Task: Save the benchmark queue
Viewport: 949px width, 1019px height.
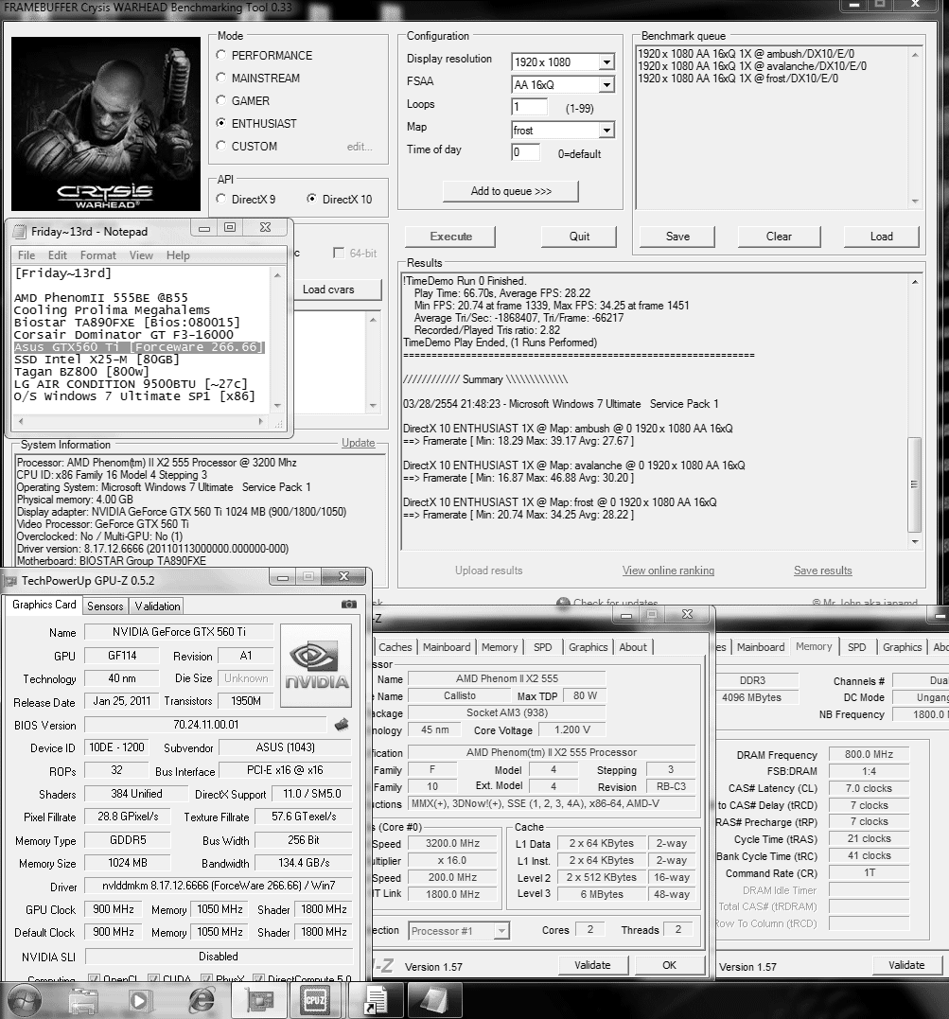Action: [x=677, y=237]
